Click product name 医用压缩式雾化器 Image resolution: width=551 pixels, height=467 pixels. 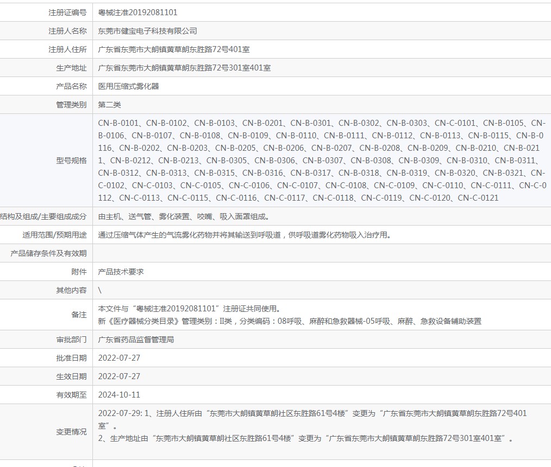[x=129, y=86]
